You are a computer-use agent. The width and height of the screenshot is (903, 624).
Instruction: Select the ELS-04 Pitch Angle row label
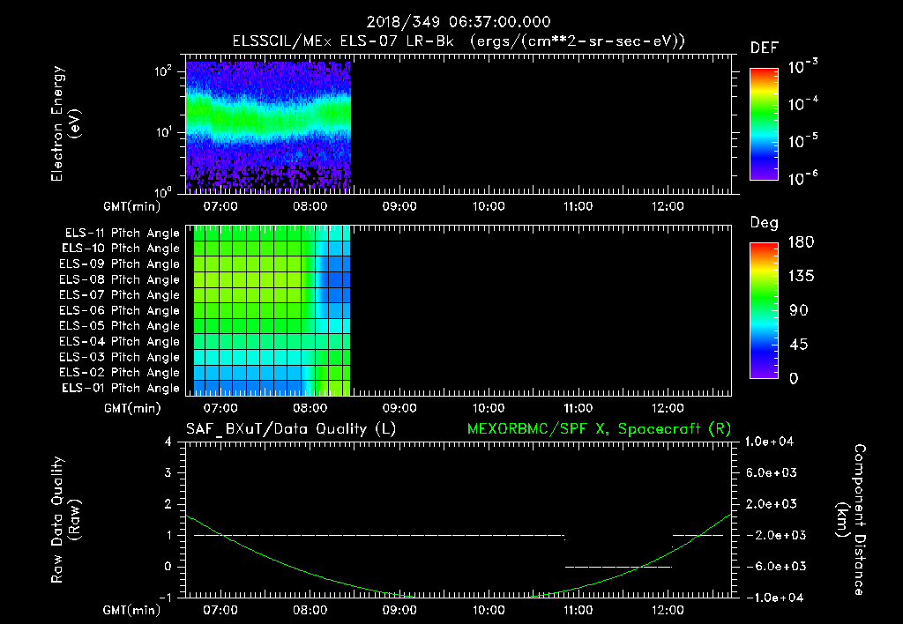click(120, 341)
